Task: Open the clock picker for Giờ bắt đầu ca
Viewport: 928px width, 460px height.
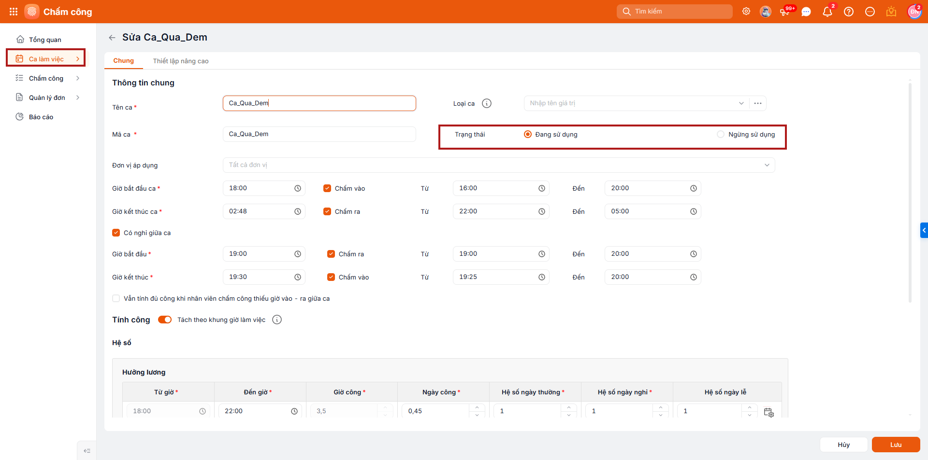Action: pyautogui.click(x=298, y=188)
